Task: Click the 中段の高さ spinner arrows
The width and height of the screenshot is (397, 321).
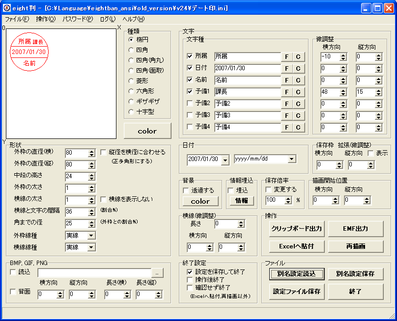Action: click(92, 177)
